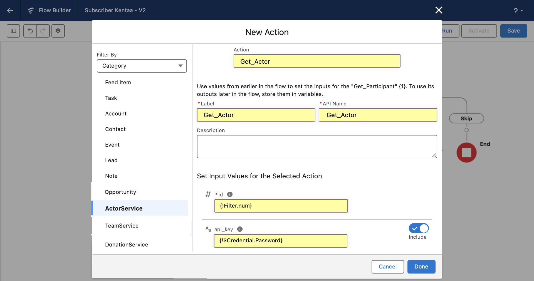Click the text type icon beside api_key
Image resolution: width=534 pixels, height=281 pixels.
point(208,229)
